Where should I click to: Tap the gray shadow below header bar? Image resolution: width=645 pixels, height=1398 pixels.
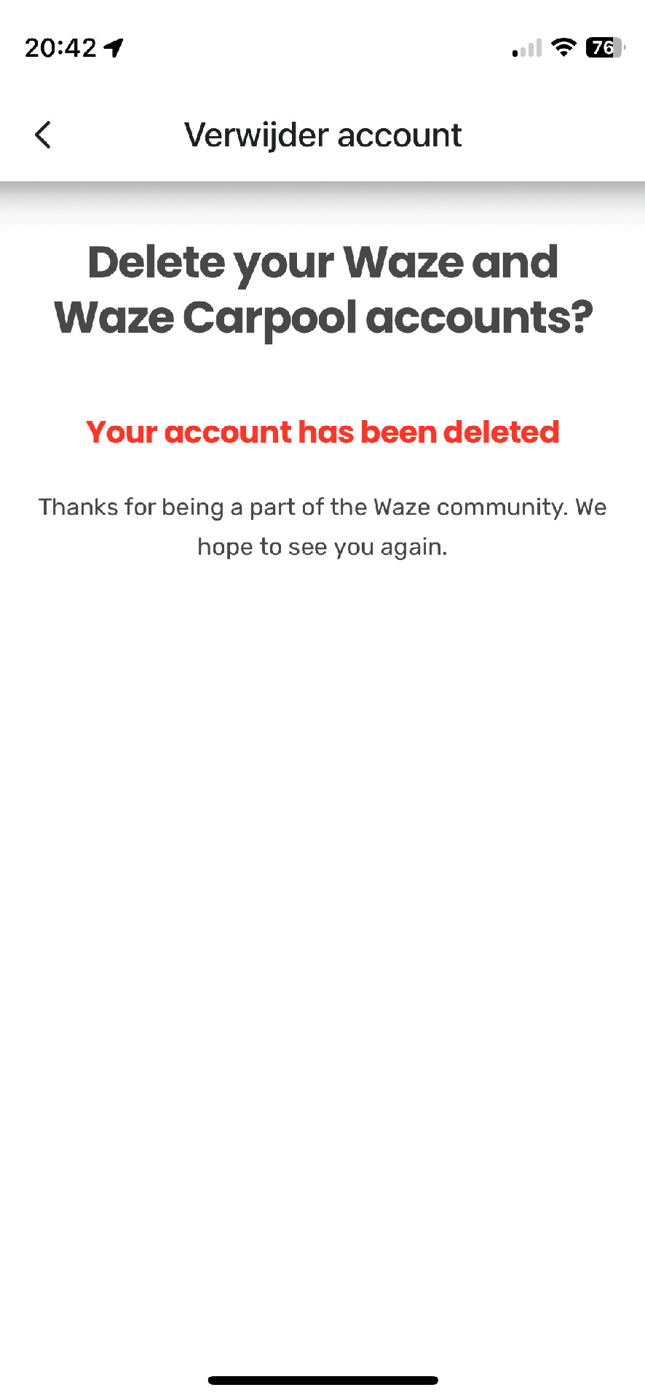click(322, 202)
